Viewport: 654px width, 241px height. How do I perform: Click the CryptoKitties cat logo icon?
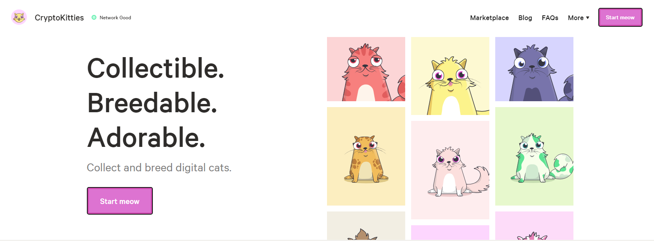[x=19, y=17]
